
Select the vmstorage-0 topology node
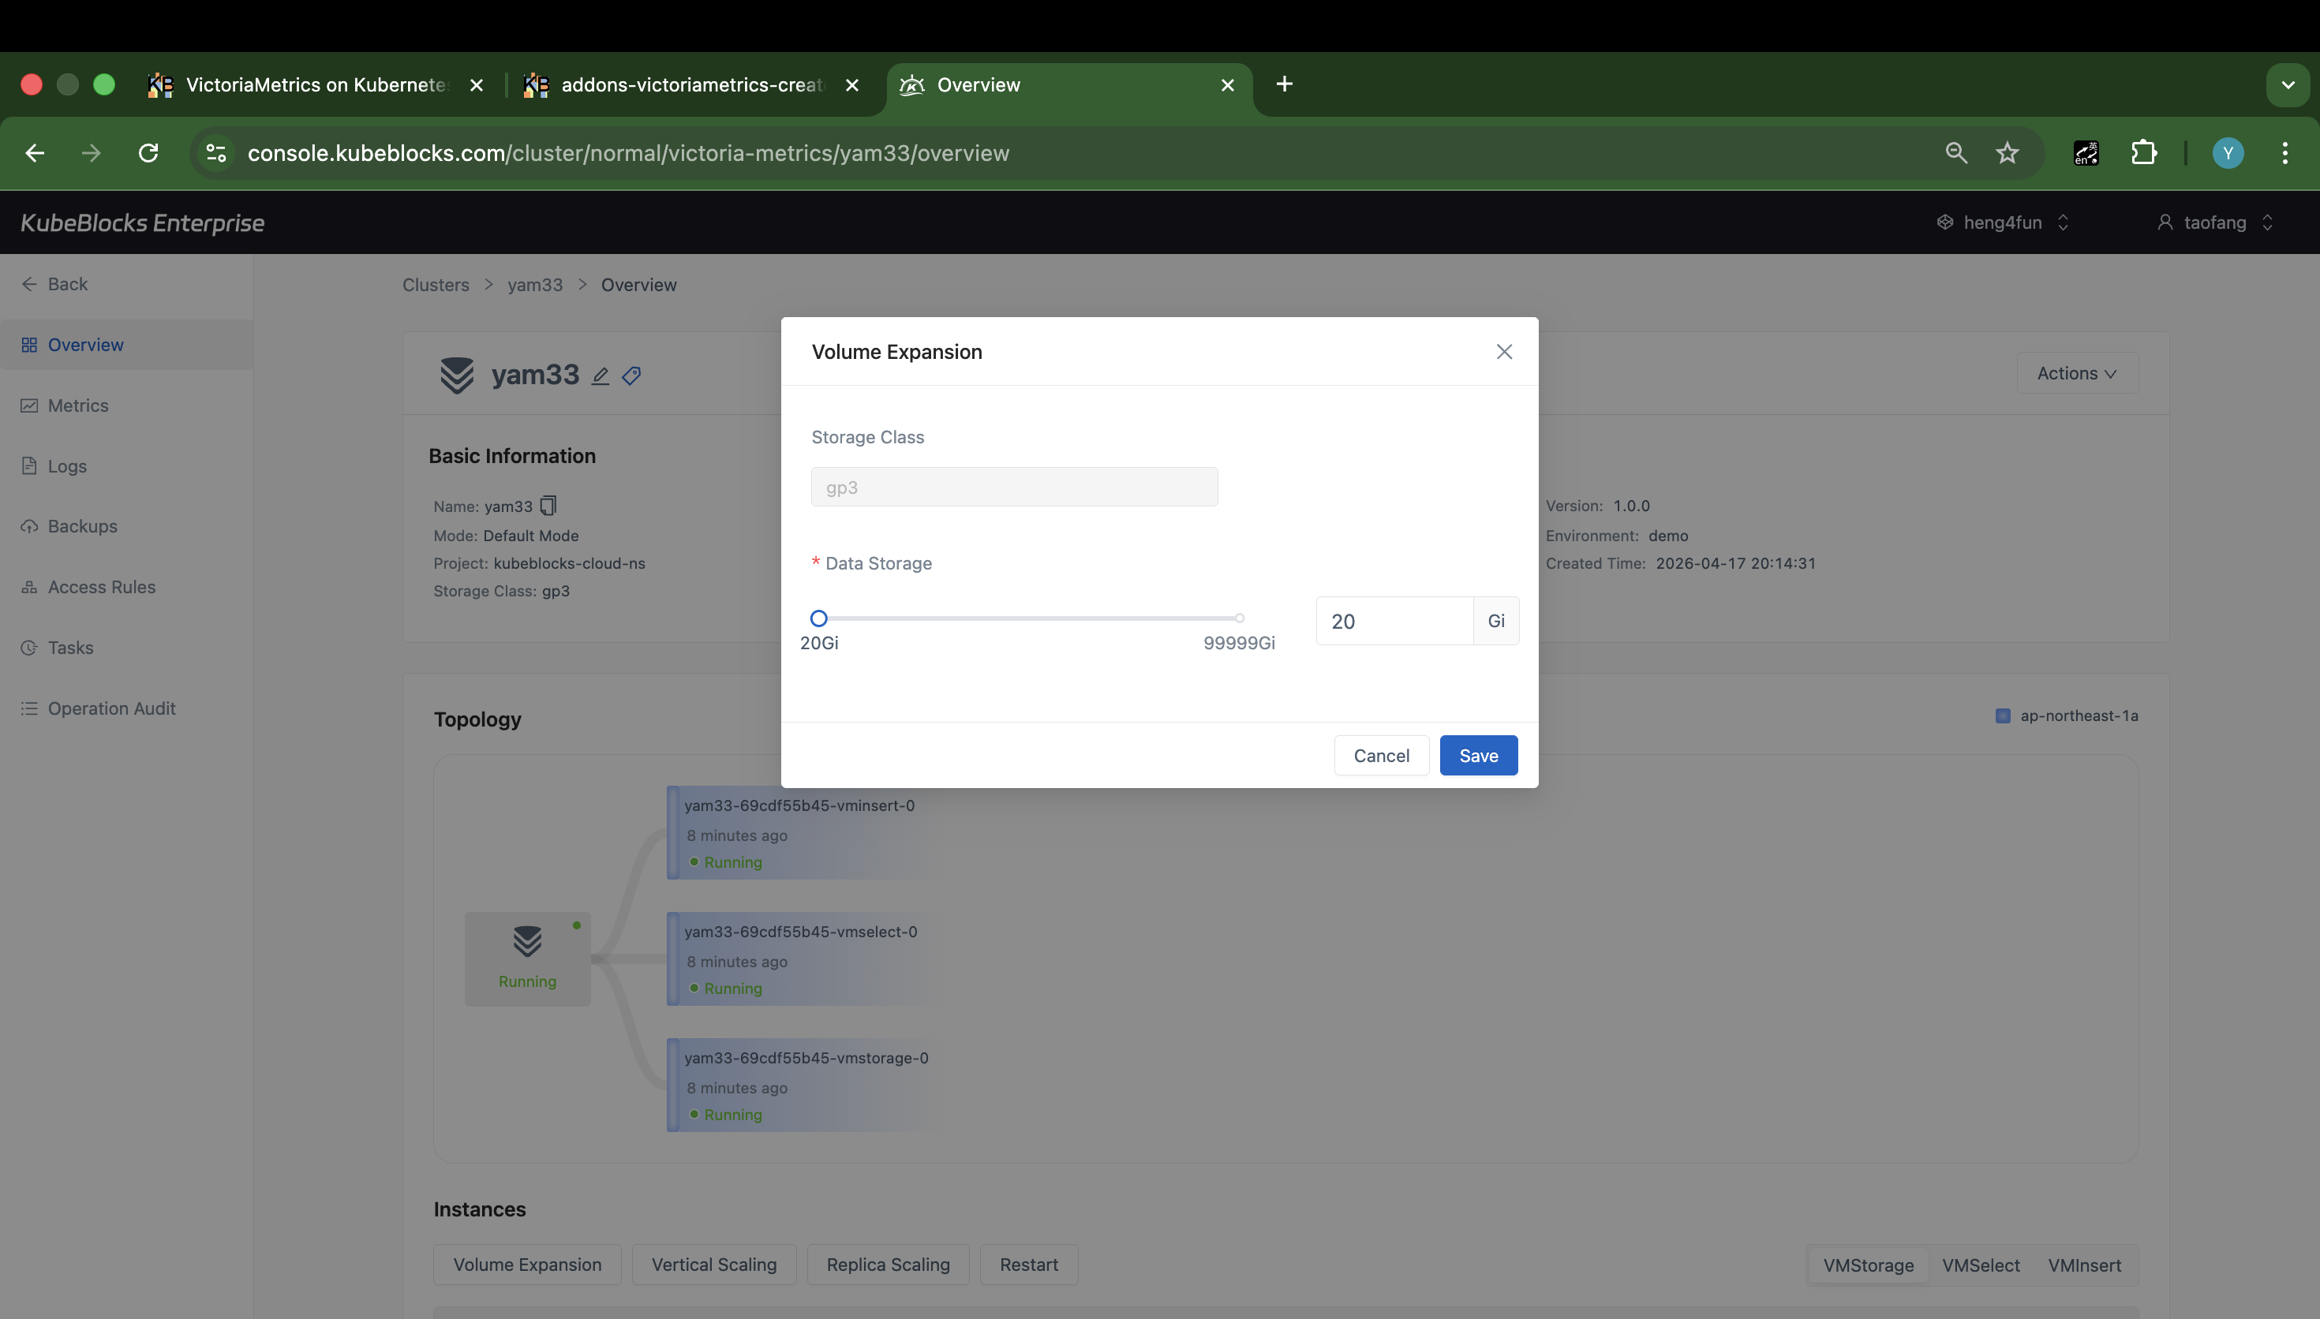tap(804, 1085)
